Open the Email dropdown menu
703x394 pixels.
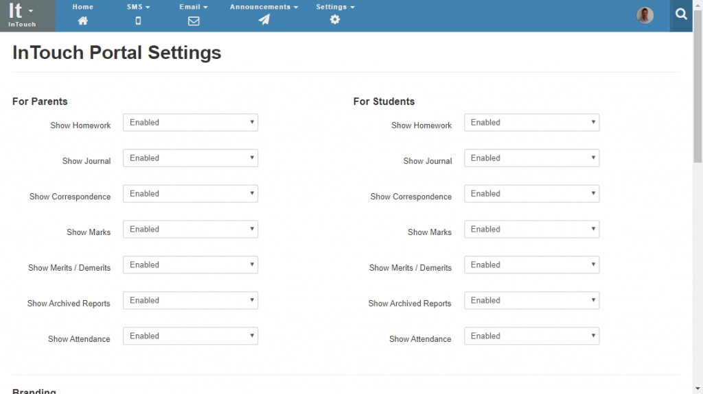tap(194, 7)
